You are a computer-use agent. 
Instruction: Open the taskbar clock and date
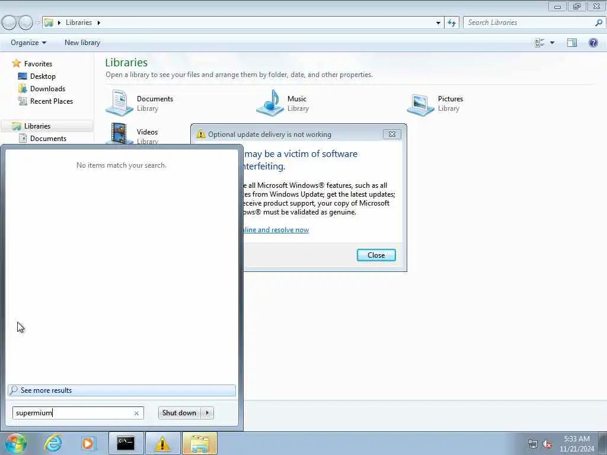coord(576,444)
